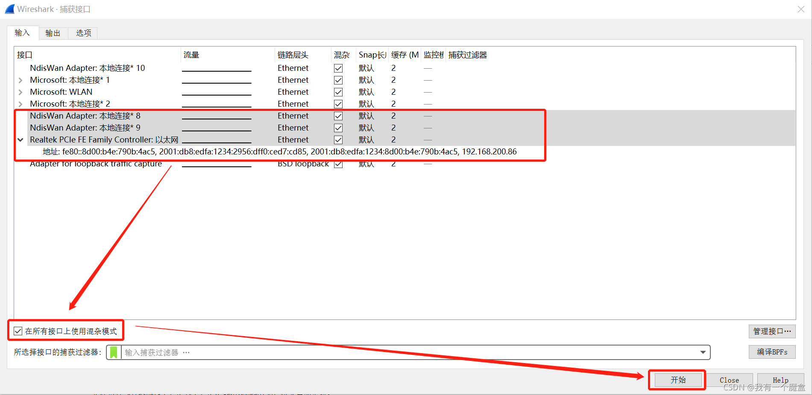812x395 pixels.
Task: Click the 缓存 (M column header
Action: coord(405,55)
